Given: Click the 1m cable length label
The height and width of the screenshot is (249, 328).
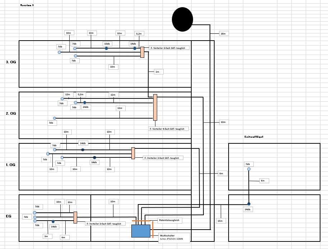Looking at the screenshot, I should 157,72.
